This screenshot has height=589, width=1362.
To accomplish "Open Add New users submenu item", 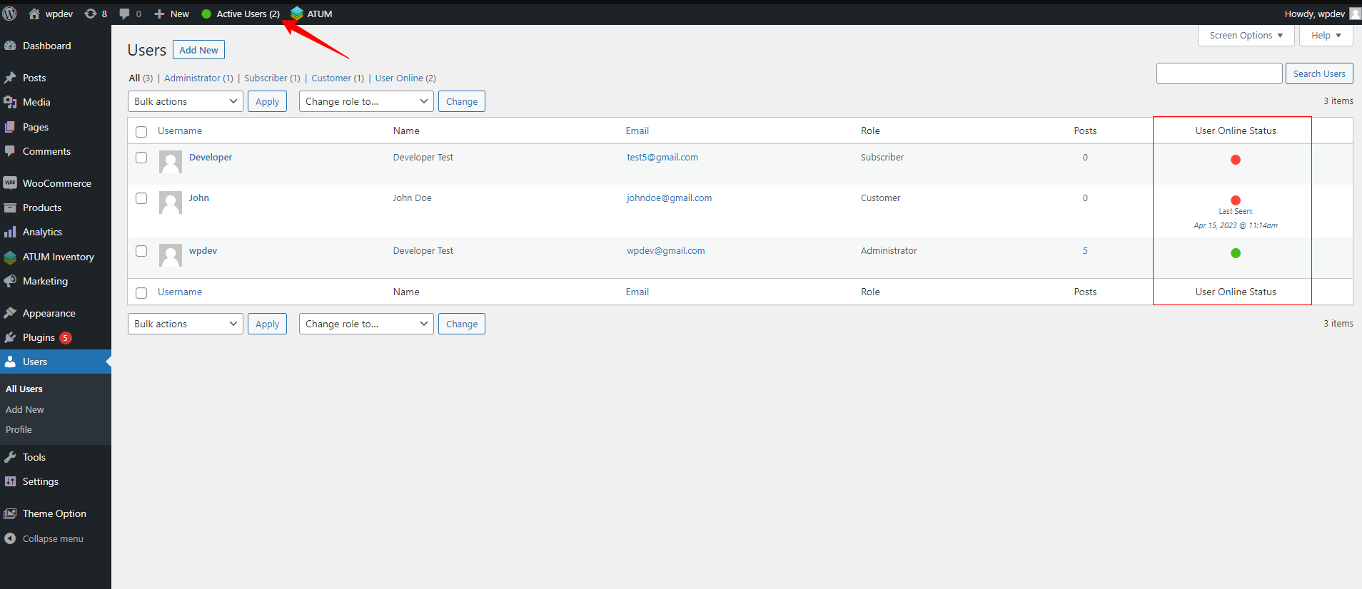I will point(25,409).
